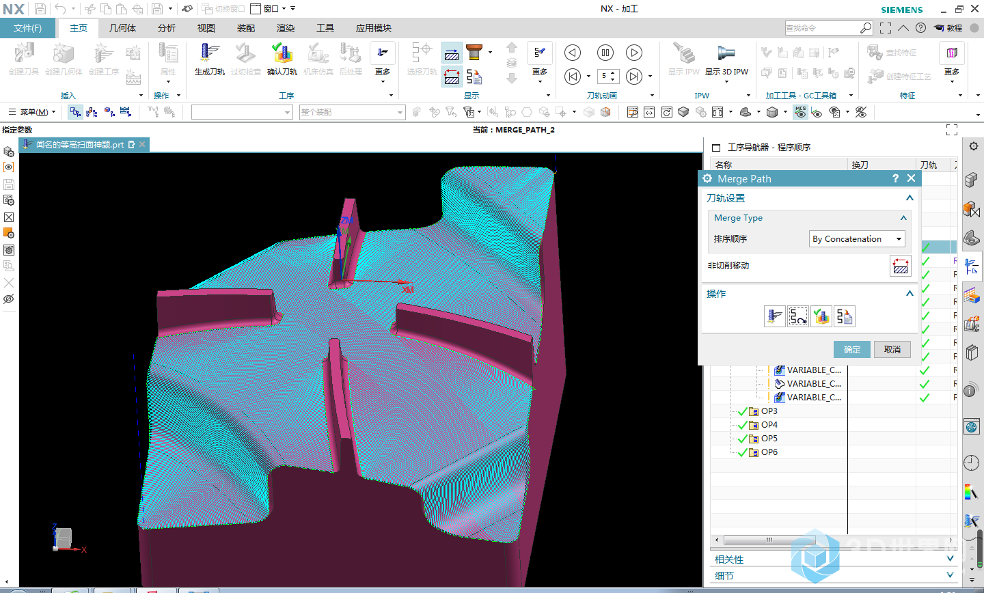The width and height of the screenshot is (984, 593).
Task: Toggle toolpath display icon in 显示 group
Action: pyautogui.click(x=452, y=53)
